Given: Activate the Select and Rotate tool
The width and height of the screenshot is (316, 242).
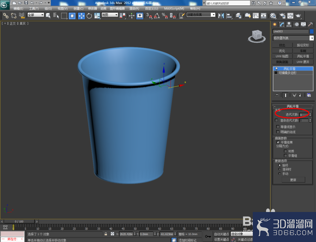Looking at the screenshot, I should pyautogui.click(x=89, y=16).
